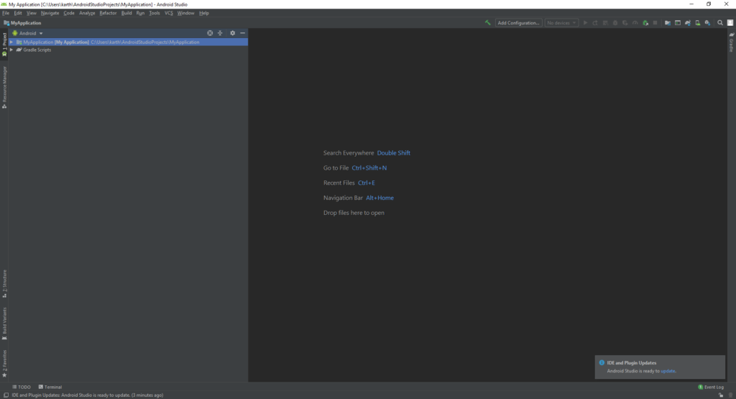Screen dimensions: 736x399
Task: Click the Stop square icon
Action: [x=655, y=22]
